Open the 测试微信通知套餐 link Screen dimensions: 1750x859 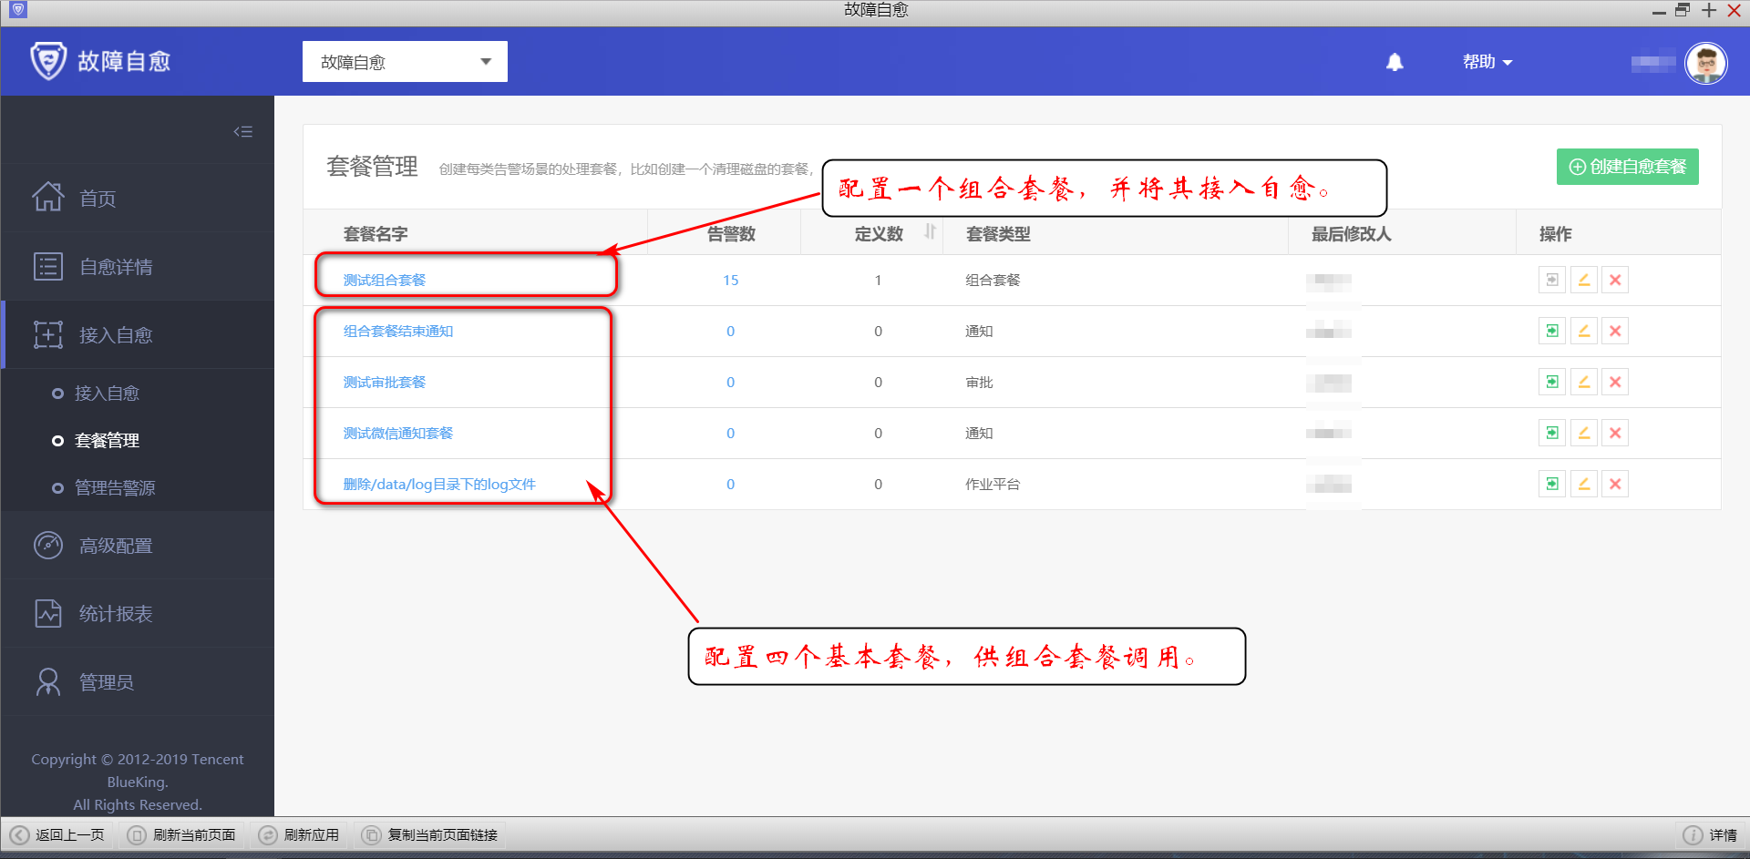pyautogui.click(x=398, y=433)
